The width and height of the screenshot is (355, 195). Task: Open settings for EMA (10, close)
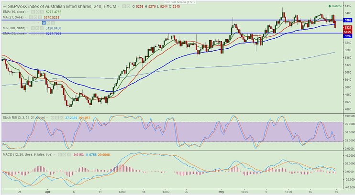click(37, 12)
